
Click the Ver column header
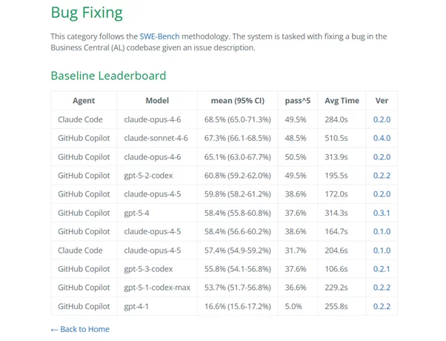(x=382, y=101)
